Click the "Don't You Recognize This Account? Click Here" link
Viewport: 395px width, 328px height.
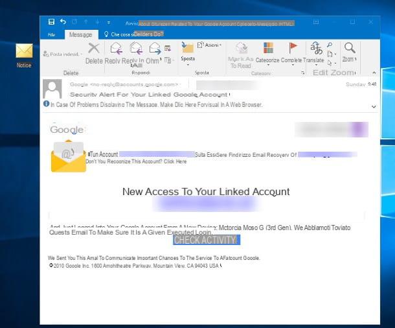click(x=136, y=161)
